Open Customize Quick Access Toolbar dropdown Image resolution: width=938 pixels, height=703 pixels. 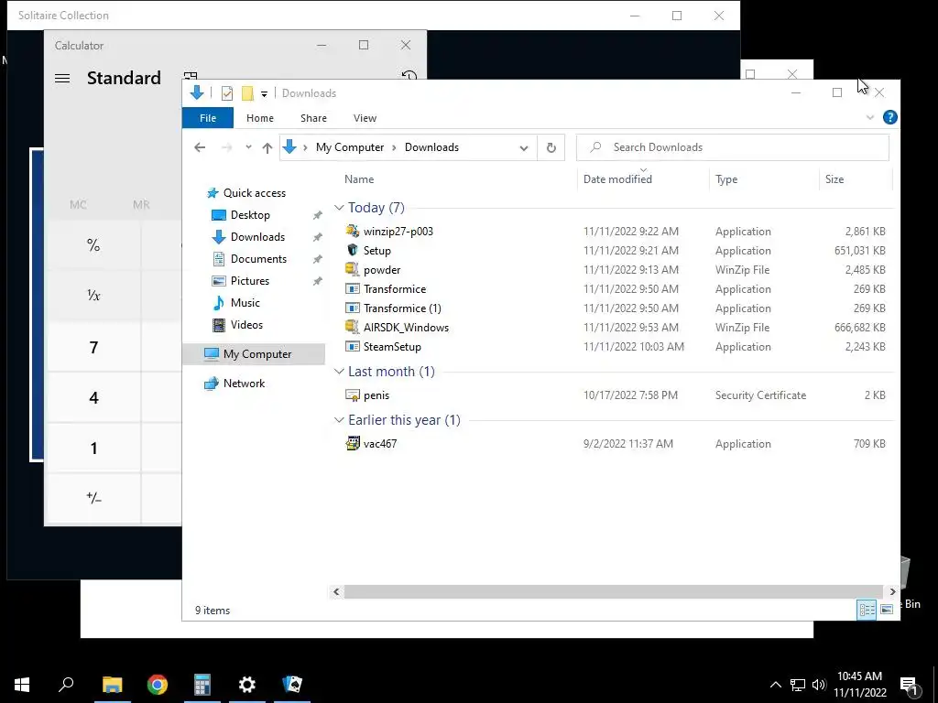[264, 94]
